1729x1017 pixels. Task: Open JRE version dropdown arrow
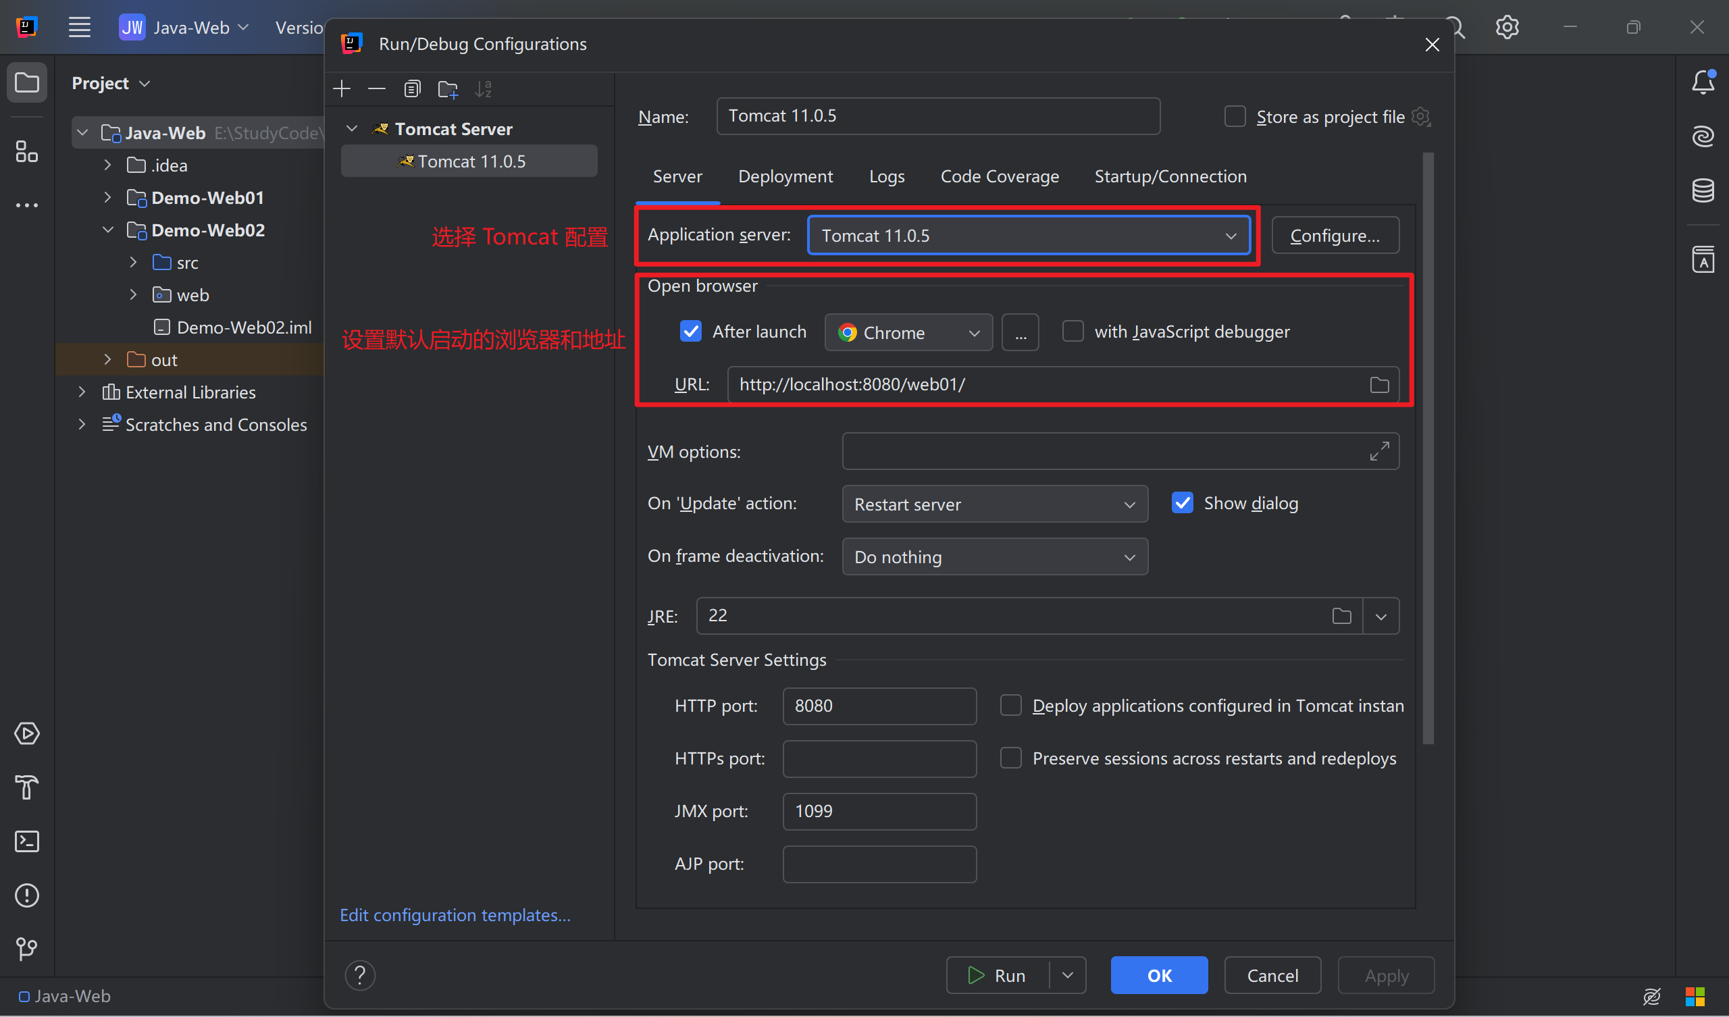(x=1381, y=617)
